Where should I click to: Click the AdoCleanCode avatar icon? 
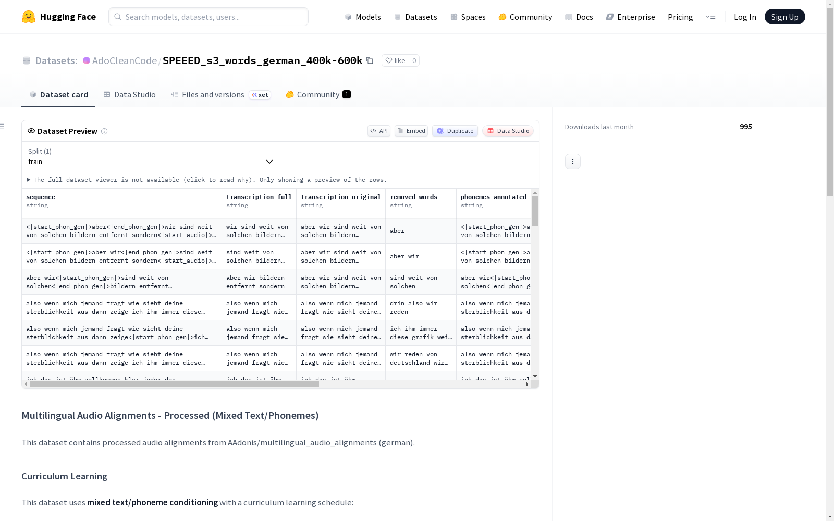coord(87,60)
